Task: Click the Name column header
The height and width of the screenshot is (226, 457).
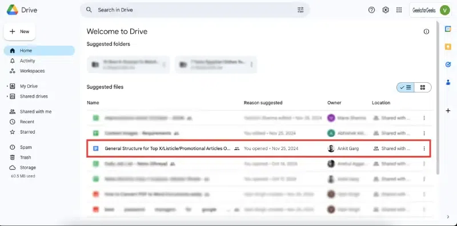Action: tap(93, 103)
